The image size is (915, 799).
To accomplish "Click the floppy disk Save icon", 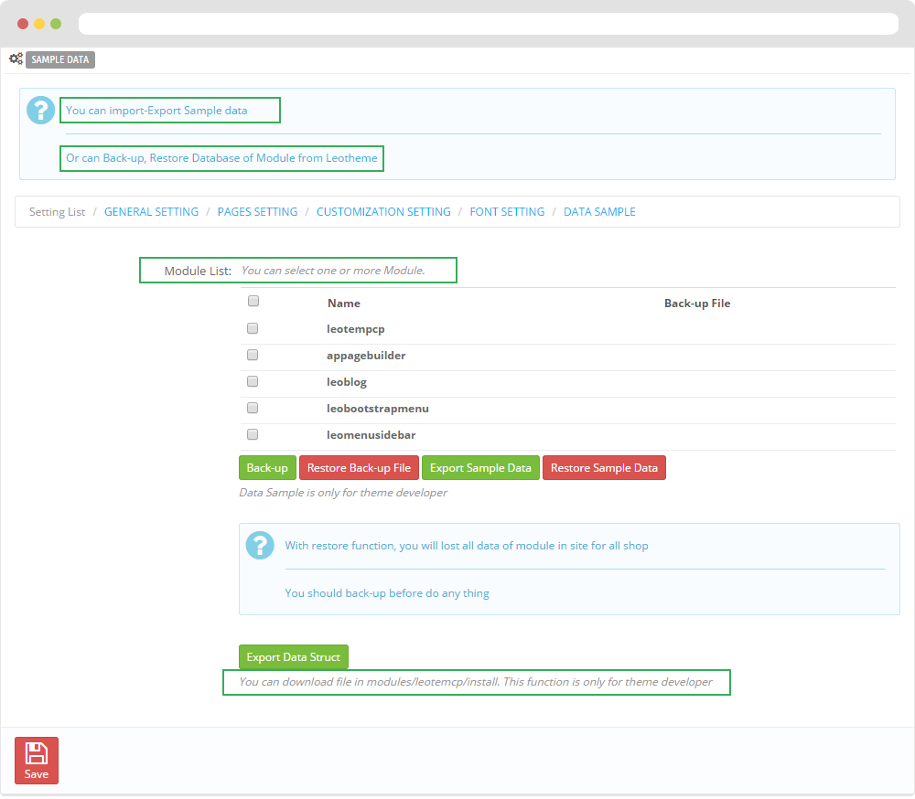I will pos(37,754).
